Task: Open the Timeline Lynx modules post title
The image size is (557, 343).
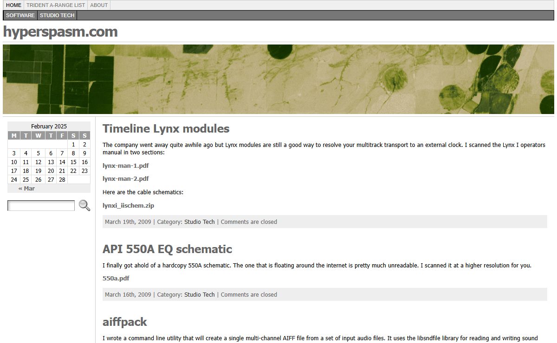Action: point(166,129)
